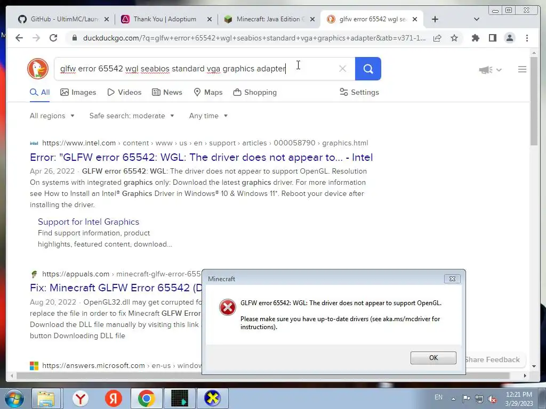Screen dimensions: 546x409
Task: Click the yellow X taskbar icon
Action: [x=212, y=398]
